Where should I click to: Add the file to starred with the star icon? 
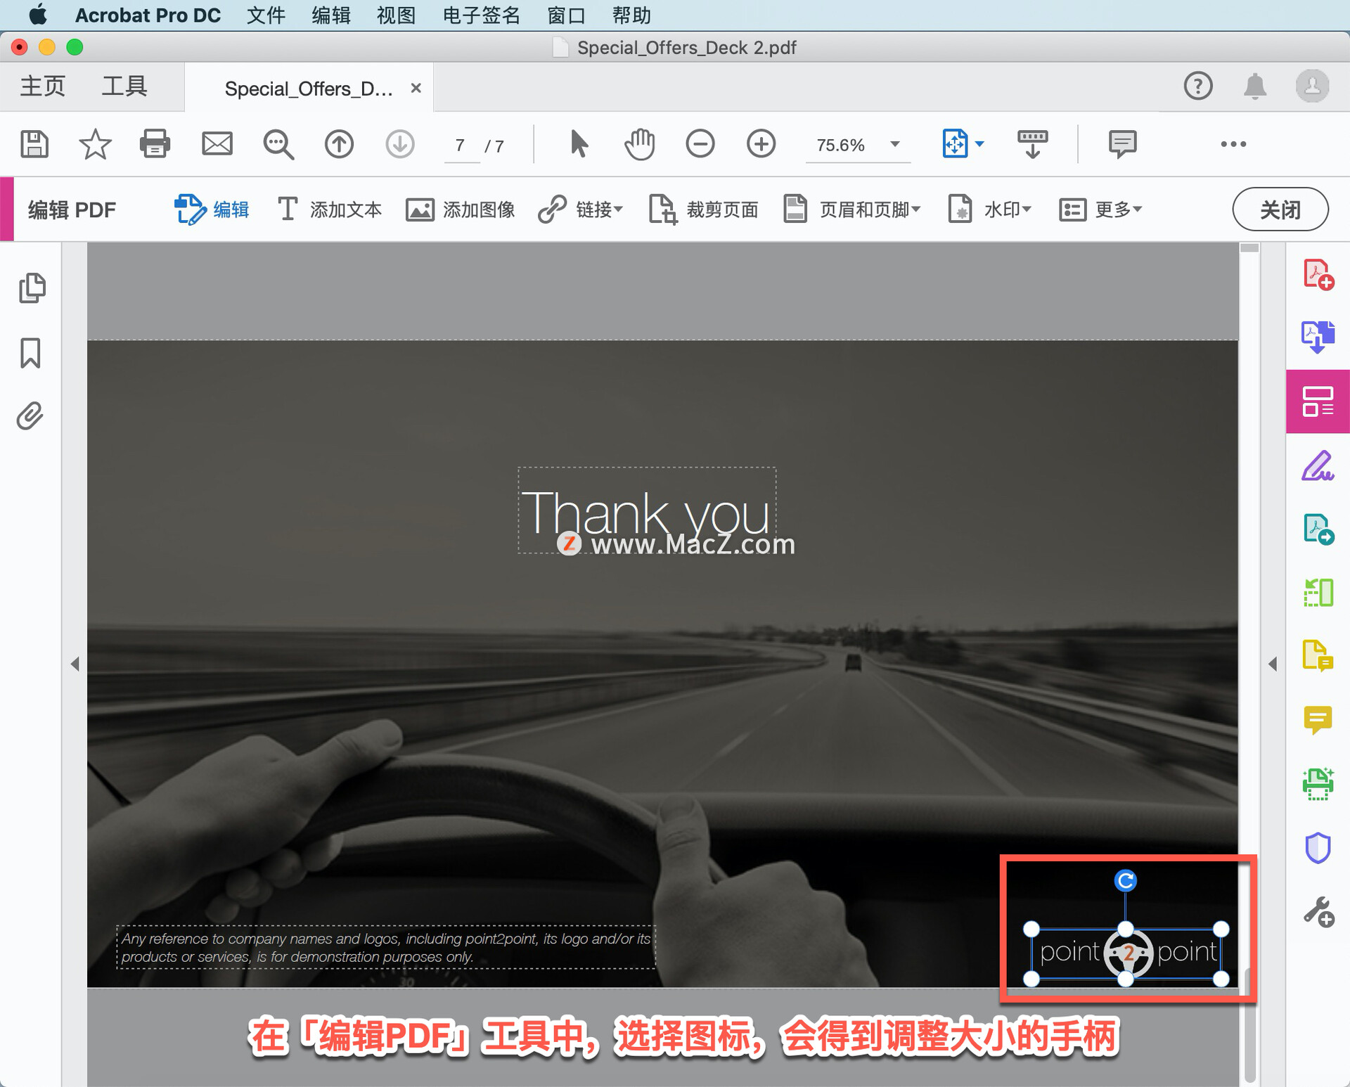(95, 144)
